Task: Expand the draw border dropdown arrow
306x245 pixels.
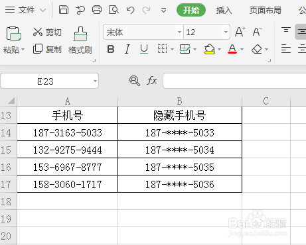Action: point(194,49)
